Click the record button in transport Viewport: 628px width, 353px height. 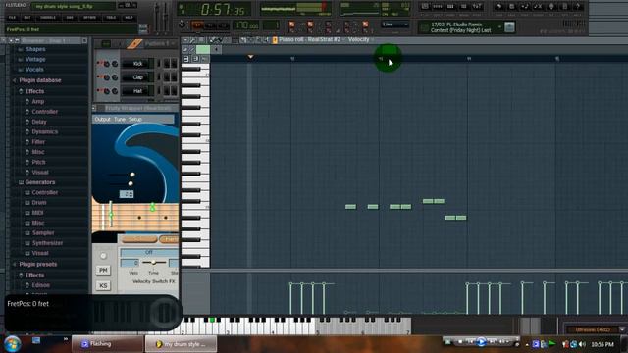pyautogui.click(x=224, y=25)
